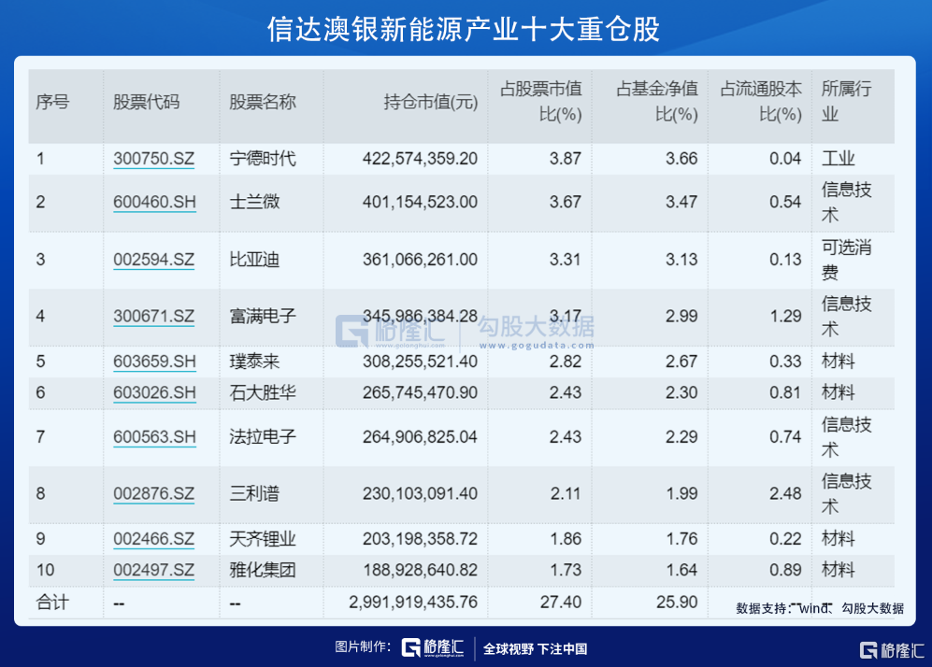Click the holding value 265,745,470.90
The height and width of the screenshot is (667, 932).
421,392
